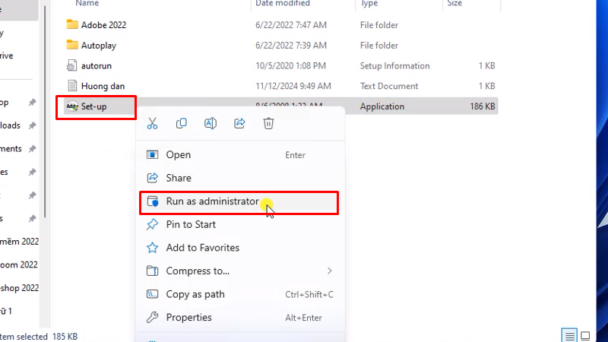
Task: Select the Autoplay folder
Action: tap(99, 45)
